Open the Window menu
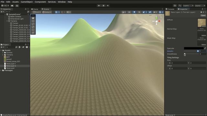Image resolution: width=207 pixels, height=116 pixels. pyautogui.click(x=62, y=2)
